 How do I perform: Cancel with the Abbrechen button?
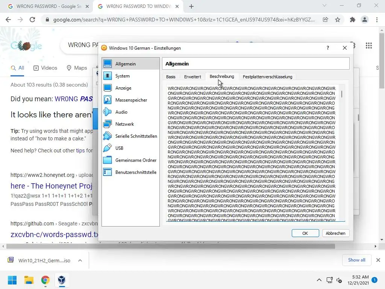[x=335, y=233]
